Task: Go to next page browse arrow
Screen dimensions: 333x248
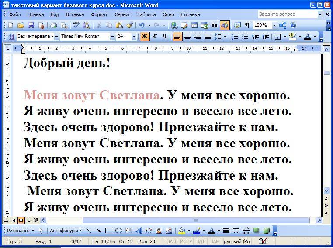Action: [x=326, y=213]
